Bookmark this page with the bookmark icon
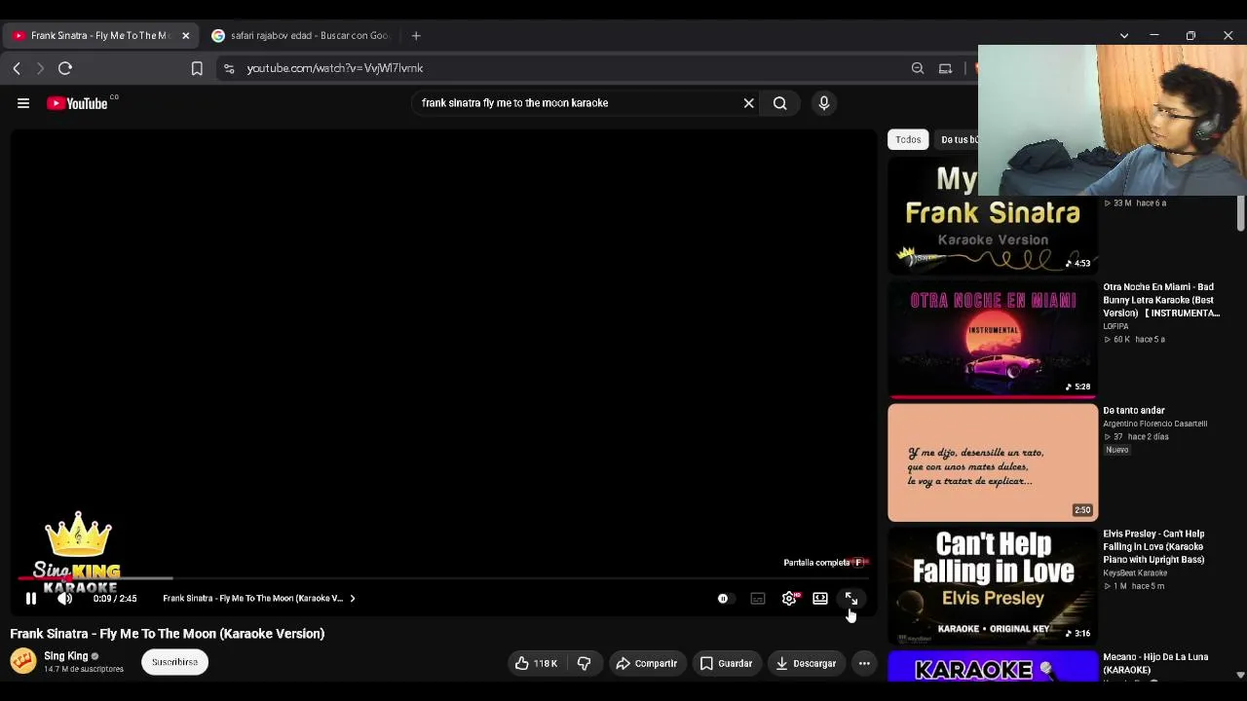The height and width of the screenshot is (701, 1247). point(197,68)
